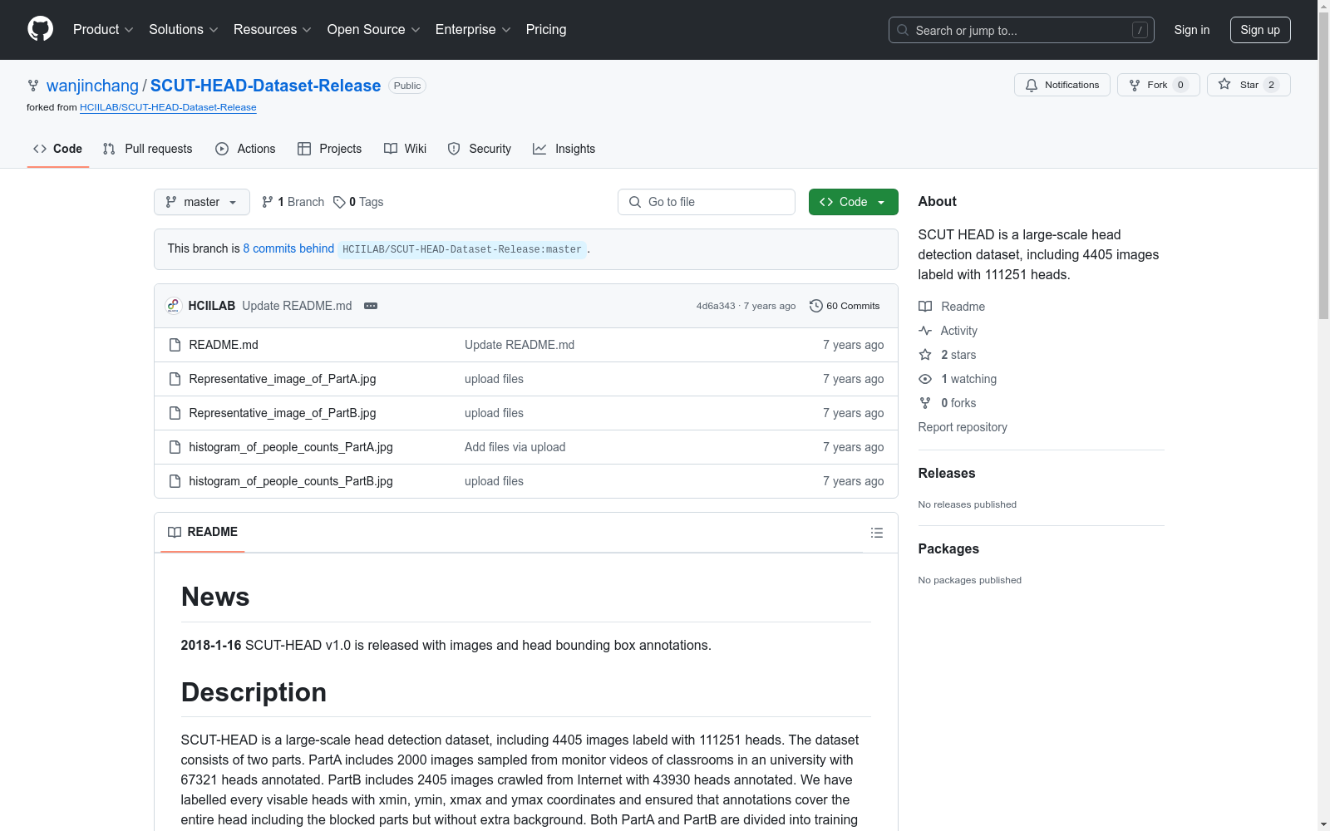Click the Sign in link
The image size is (1330, 831).
tap(1192, 30)
